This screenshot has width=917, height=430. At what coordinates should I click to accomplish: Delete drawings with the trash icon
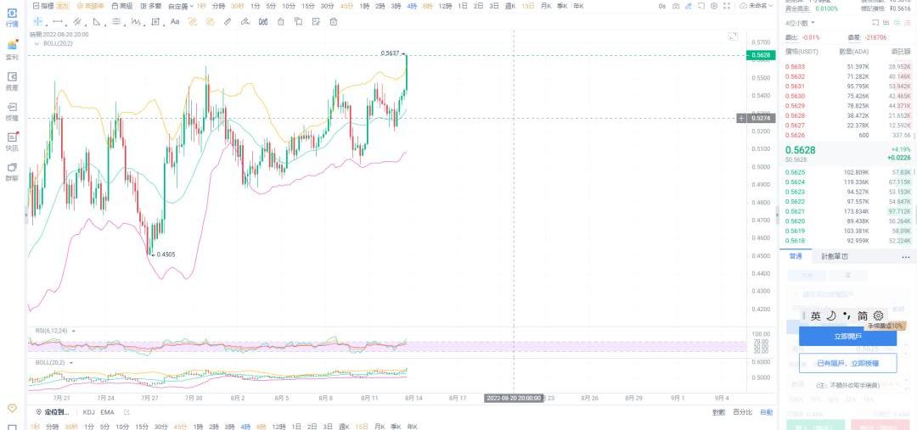tap(334, 21)
